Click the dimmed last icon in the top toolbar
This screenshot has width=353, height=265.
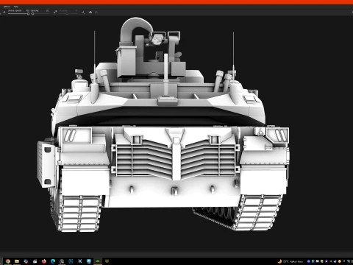[x=96, y=13]
